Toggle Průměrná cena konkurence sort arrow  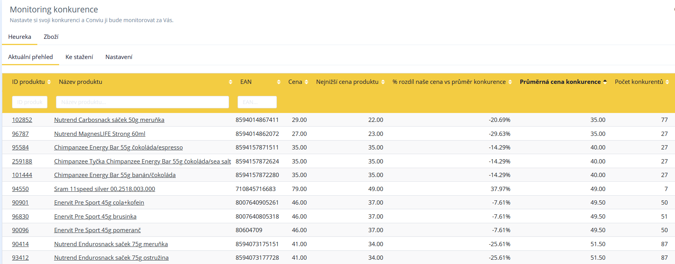point(605,82)
